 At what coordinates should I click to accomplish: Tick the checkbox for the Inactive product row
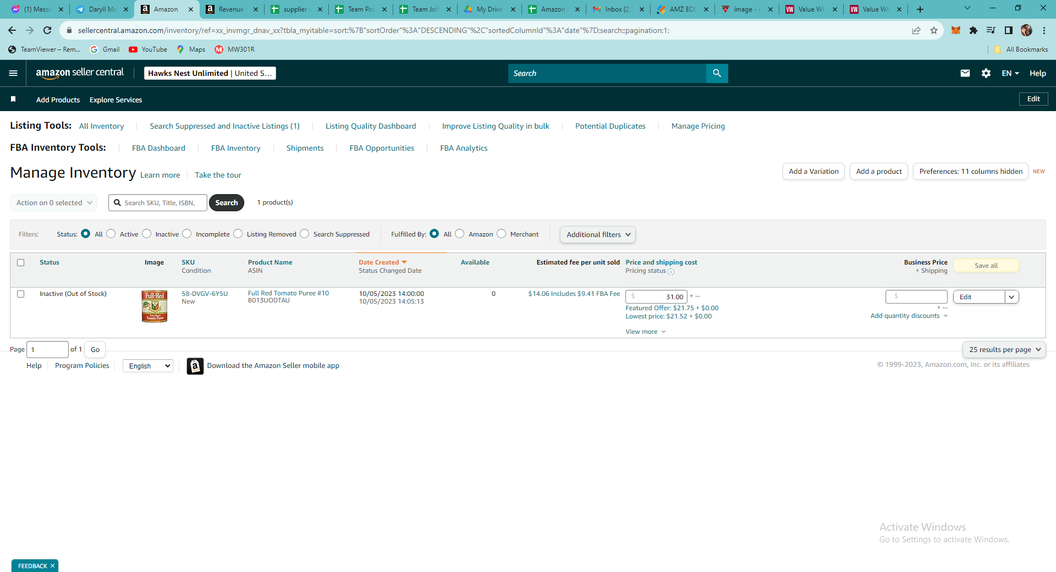(x=21, y=294)
